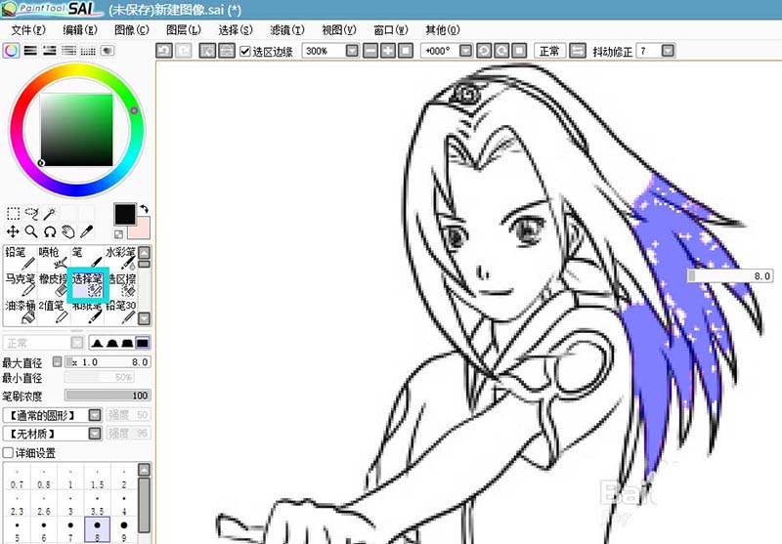Zoom in with the plus button
This screenshot has height=544, width=782.
click(388, 51)
